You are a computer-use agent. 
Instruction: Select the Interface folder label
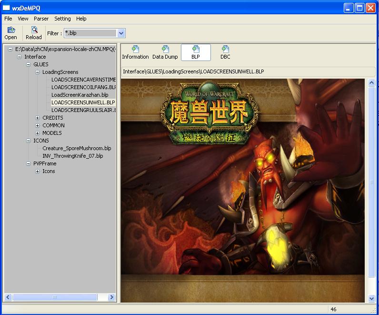click(35, 57)
